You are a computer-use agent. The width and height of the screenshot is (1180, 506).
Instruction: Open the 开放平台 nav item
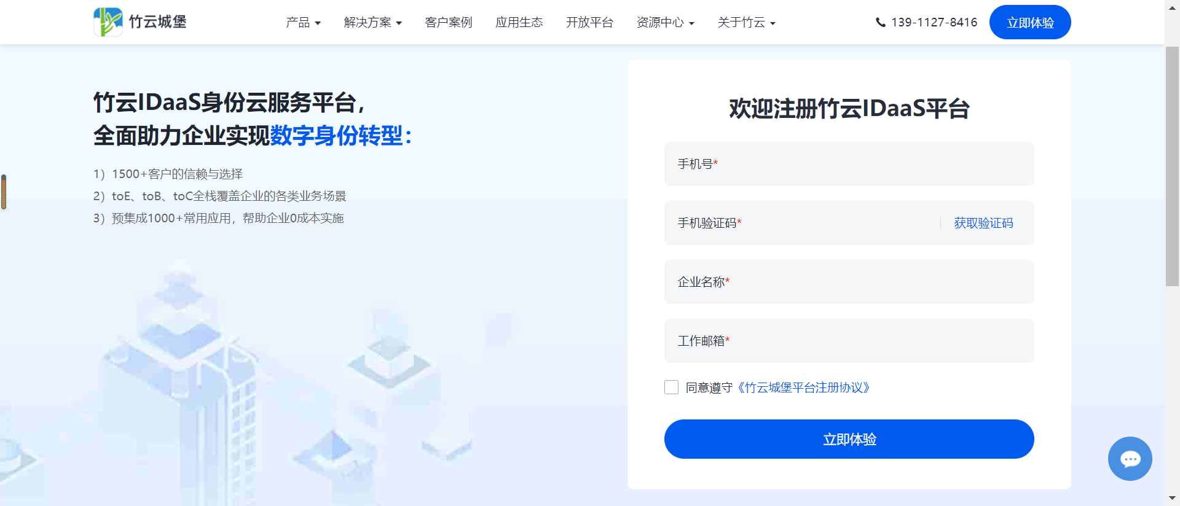tap(589, 23)
